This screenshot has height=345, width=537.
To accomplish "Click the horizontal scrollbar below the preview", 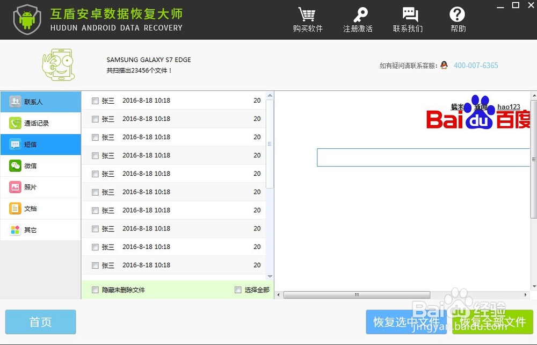I will tap(357, 294).
